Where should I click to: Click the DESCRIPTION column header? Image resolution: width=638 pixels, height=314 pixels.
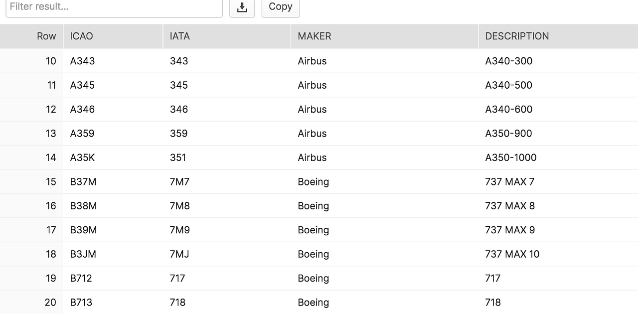[516, 36]
